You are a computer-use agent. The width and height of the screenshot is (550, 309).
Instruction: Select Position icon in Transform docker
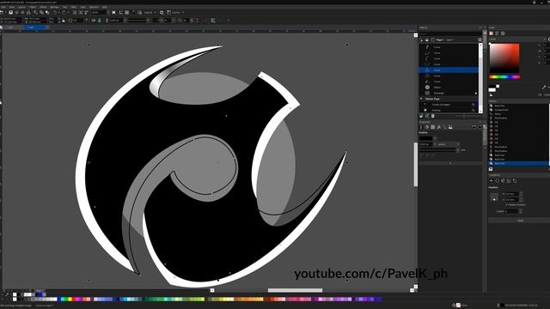pyautogui.click(x=491, y=181)
